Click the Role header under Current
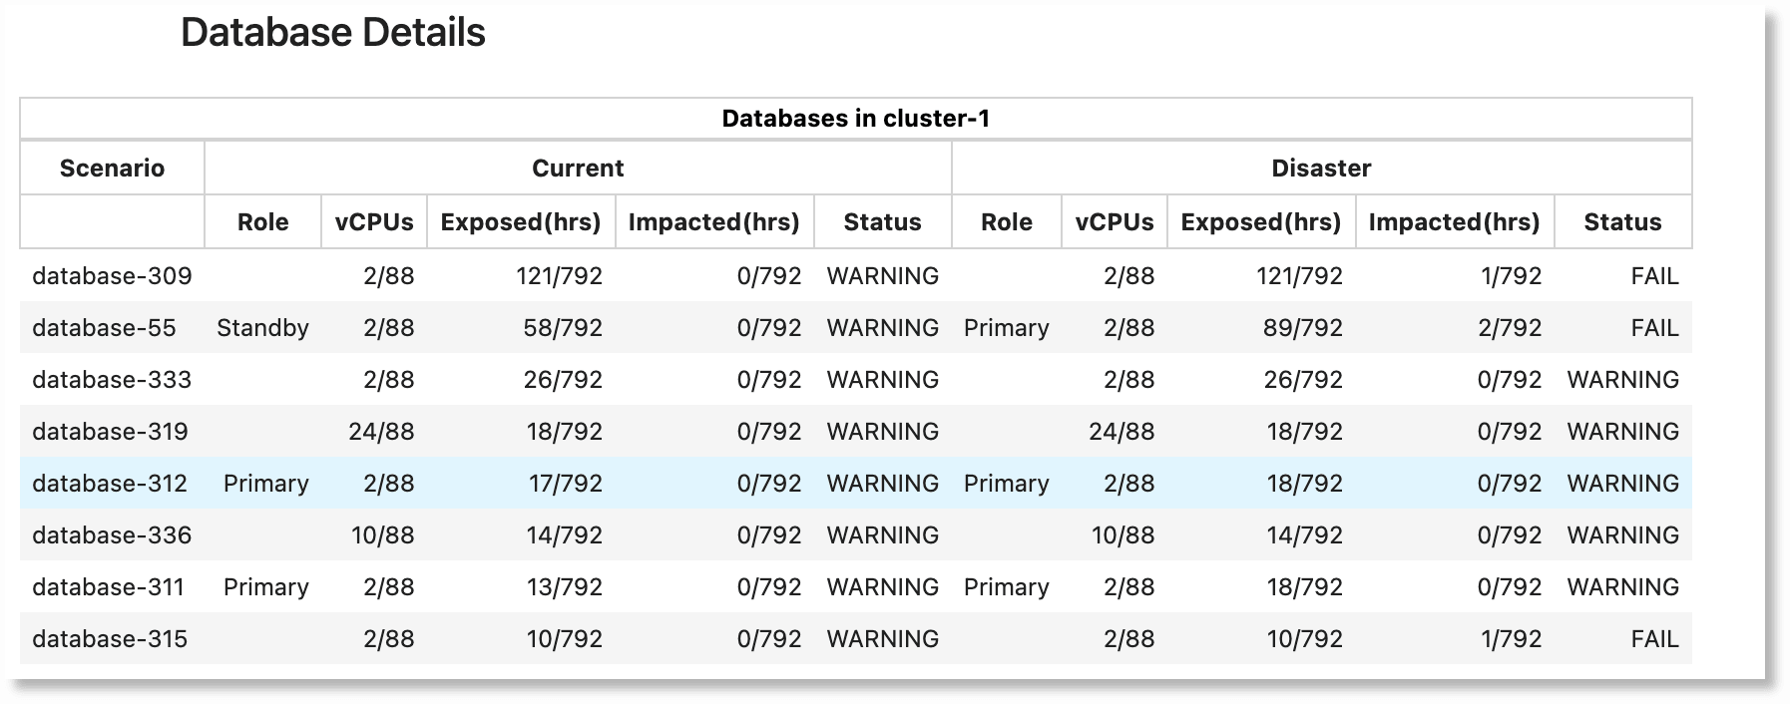The width and height of the screenshot is (1790, 704). tap(262, 222)
